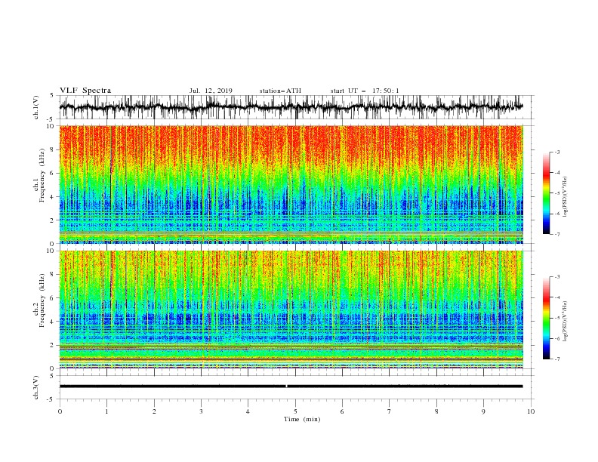Click time axis tick label "5"

[x=295, y=411]
